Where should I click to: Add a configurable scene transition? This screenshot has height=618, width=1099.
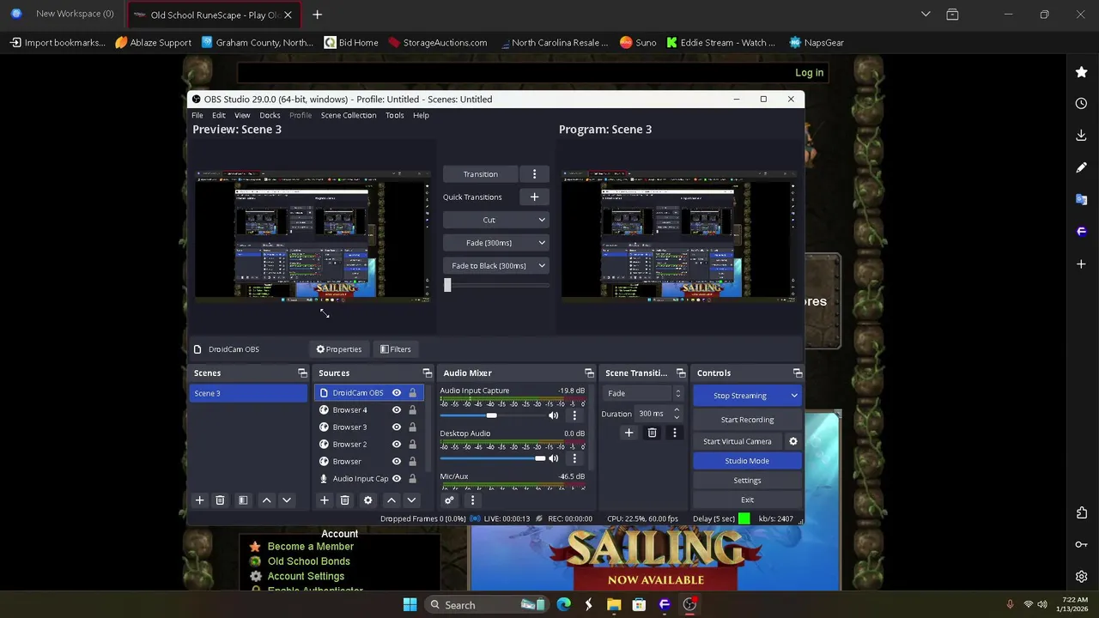(x=628, y=433)
